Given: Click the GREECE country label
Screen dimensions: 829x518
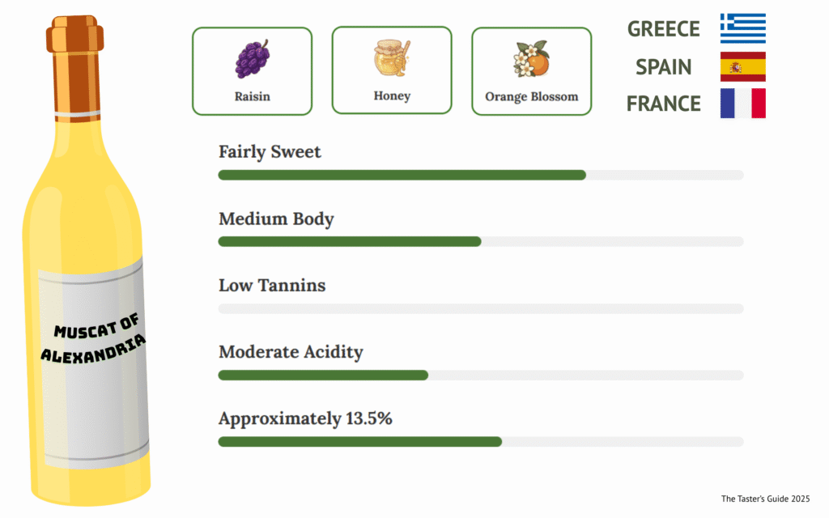Looking at the screenshot, I should (x=664, y=28).
